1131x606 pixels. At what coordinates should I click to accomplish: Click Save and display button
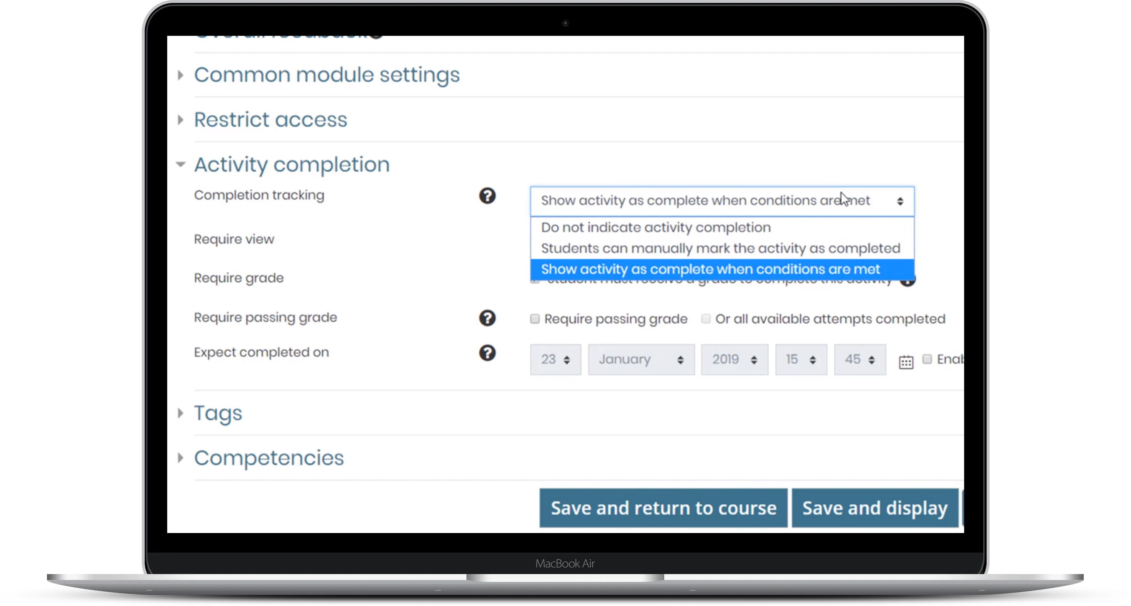point(875,508)
